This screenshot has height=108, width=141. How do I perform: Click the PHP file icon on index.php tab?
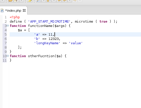pos(2,10)
